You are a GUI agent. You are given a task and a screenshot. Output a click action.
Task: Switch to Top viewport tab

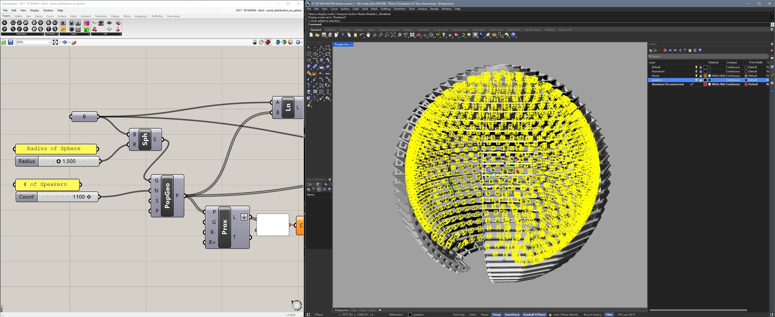(354, 310)
